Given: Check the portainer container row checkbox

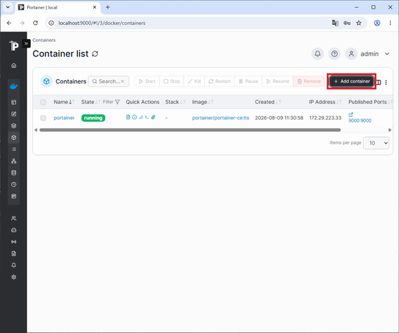Looking at the screenshot, I should (43, 118).
